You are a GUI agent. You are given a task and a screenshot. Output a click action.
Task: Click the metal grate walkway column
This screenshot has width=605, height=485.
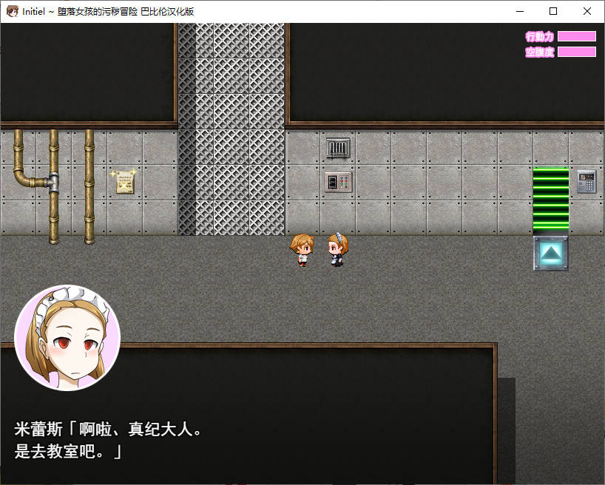coord(231,129)
